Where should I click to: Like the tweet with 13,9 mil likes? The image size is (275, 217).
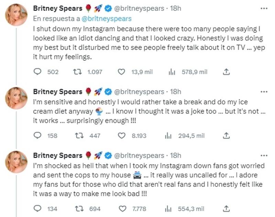121,72
